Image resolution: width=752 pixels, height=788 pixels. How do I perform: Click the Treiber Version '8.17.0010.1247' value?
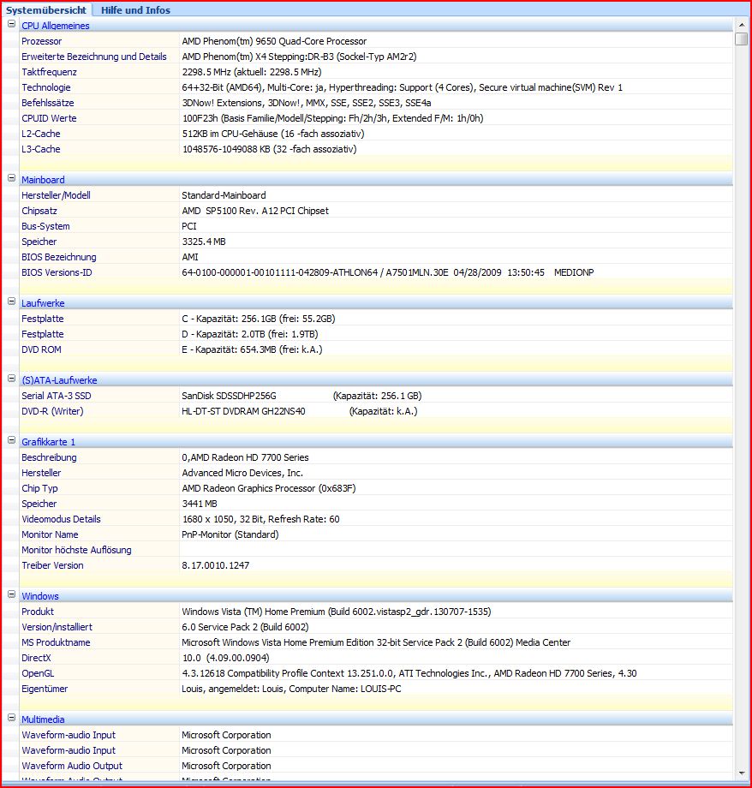pos(215,565)
